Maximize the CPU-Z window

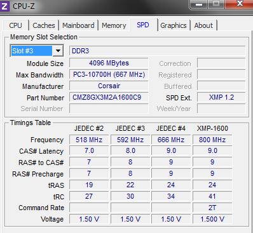216,4
